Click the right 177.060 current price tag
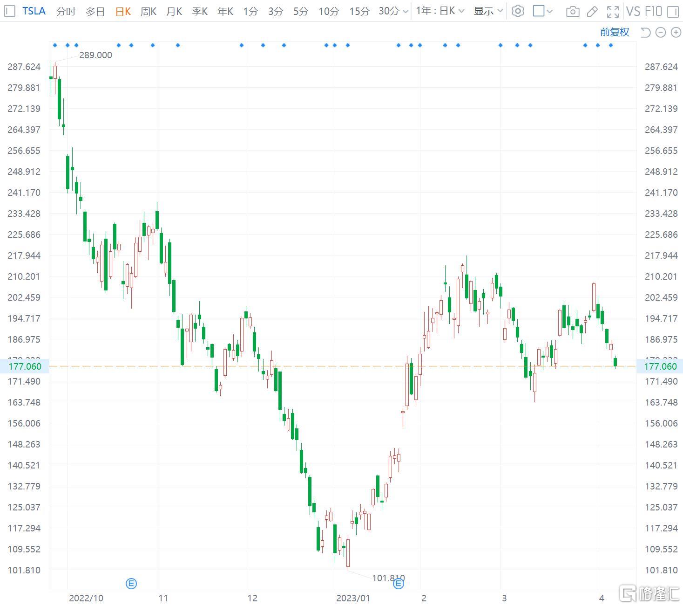 pyautogui.click(x=660, y=366)
